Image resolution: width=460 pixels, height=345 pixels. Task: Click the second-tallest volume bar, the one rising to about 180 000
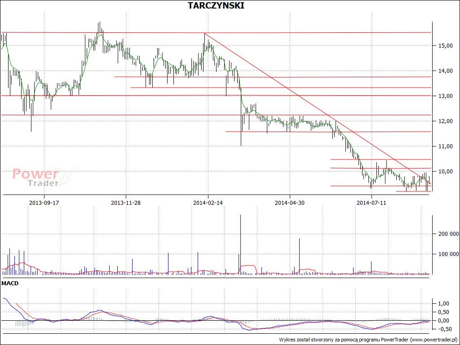click(x=300, y=257)
